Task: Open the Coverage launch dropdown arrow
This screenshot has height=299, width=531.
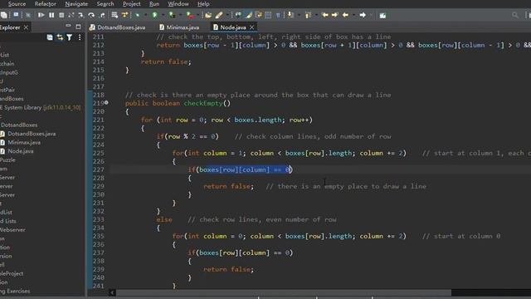Action: 181,15
